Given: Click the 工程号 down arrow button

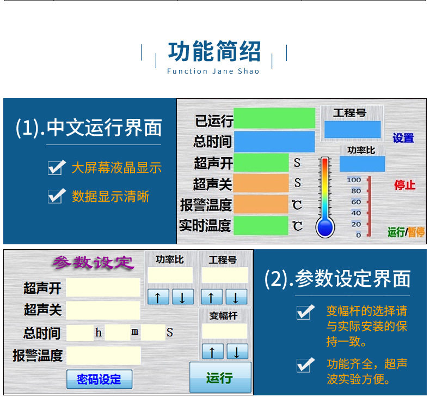Looking at the screenshot, I should (236, 297).
